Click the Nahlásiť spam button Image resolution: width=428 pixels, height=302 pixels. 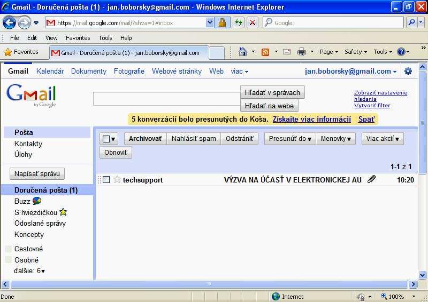194,139
